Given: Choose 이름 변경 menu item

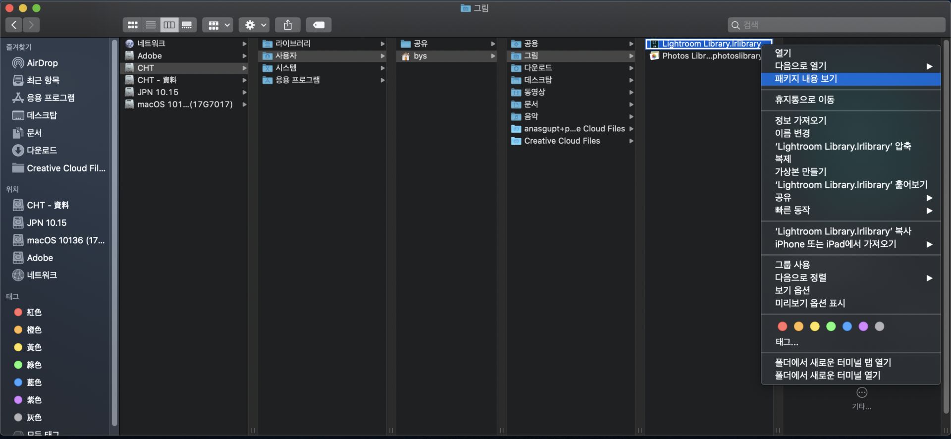Looking at the screenshot, I should [850, 133].
